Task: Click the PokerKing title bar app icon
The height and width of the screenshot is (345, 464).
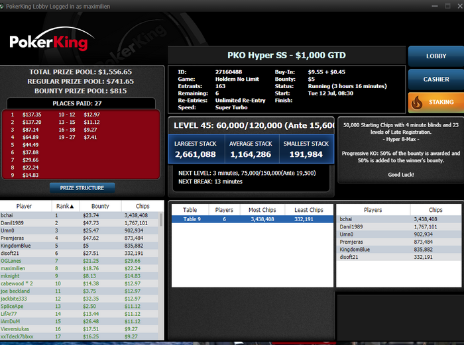Action: pyautogui.click(x=2, y=6)
